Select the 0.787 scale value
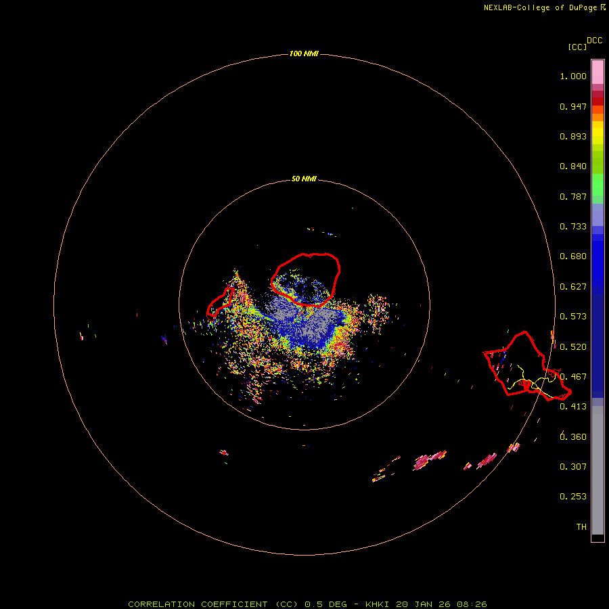The height and width of the screenshot is (609, 609). pos(573,196)
